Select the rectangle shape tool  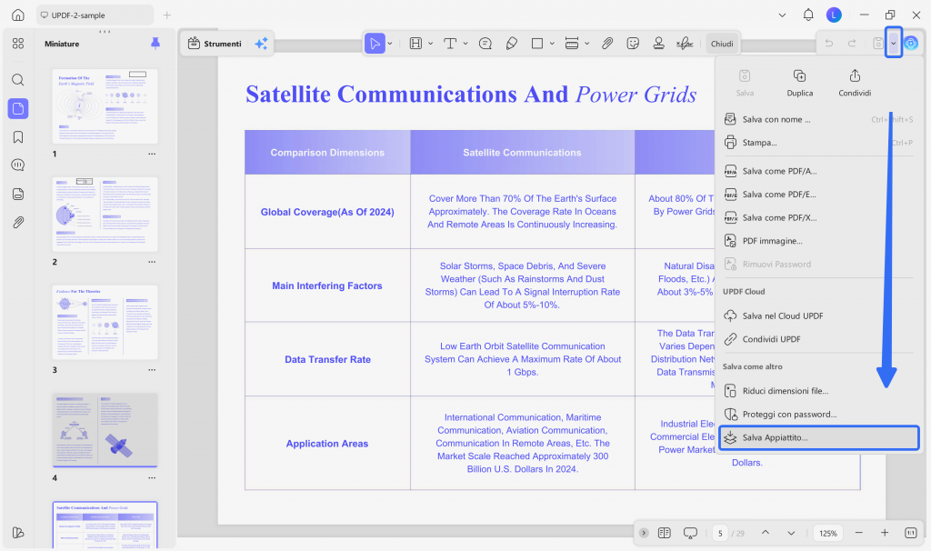click(x=537, y=44)
